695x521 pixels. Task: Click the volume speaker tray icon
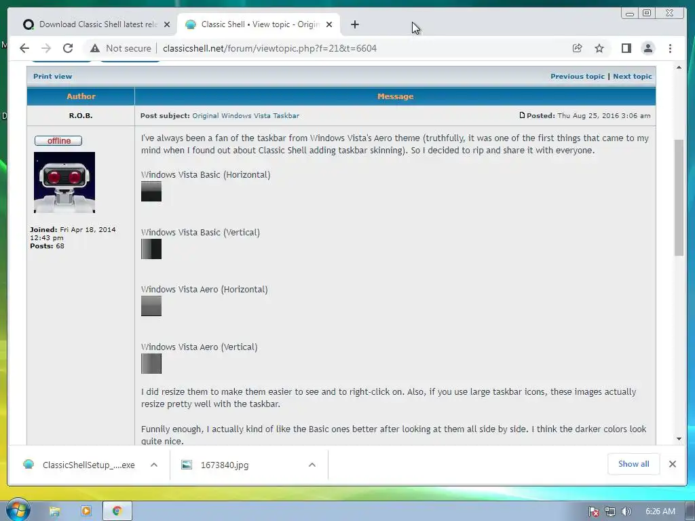[626, 512]
